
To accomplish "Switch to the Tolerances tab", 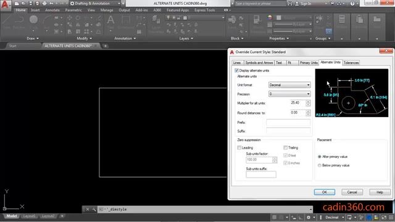I will coord(351,63).
